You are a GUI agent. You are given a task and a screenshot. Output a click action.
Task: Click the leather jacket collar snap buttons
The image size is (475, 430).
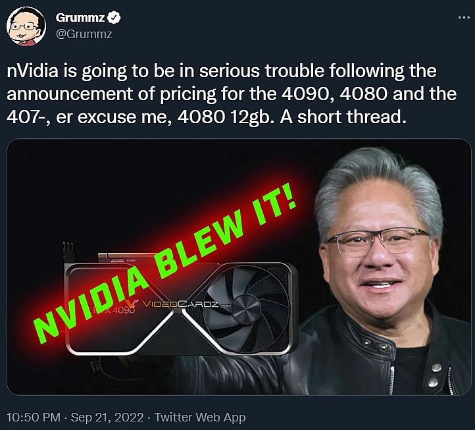click(375, 345)
